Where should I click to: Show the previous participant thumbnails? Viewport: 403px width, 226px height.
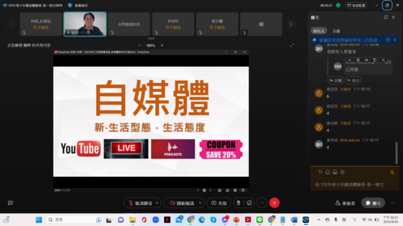[11, 24]
